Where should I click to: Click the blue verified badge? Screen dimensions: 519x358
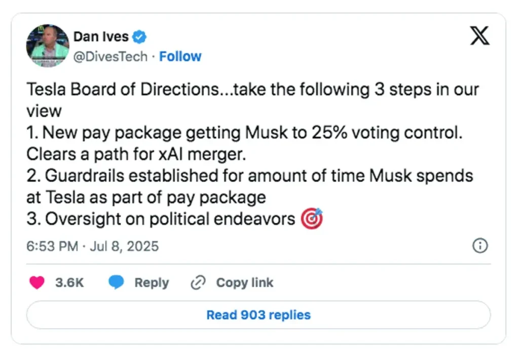click(140, 36)
